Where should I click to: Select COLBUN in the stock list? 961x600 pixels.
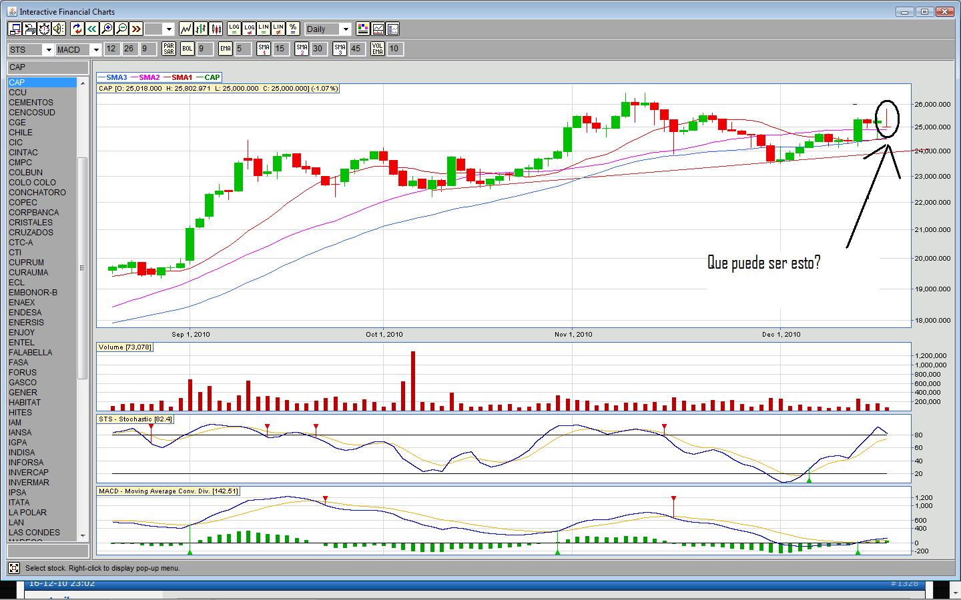point(42,173)
